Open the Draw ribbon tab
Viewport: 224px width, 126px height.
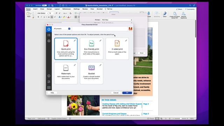pos(42,9)
